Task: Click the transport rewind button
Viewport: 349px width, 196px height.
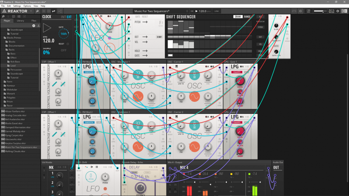Action: coord(192,11)
